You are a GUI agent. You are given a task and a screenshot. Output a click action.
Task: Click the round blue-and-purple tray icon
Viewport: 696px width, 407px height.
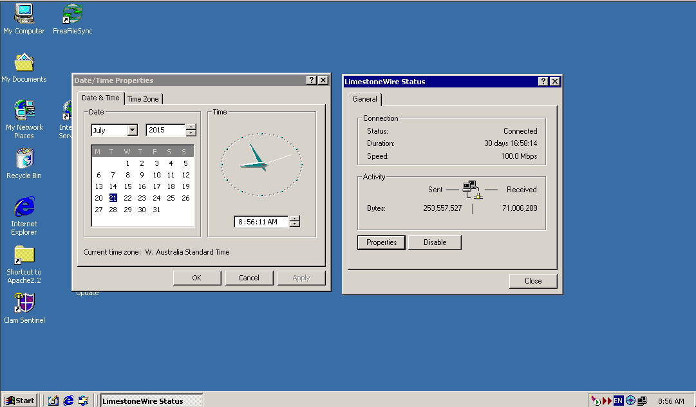pos(630,401)
